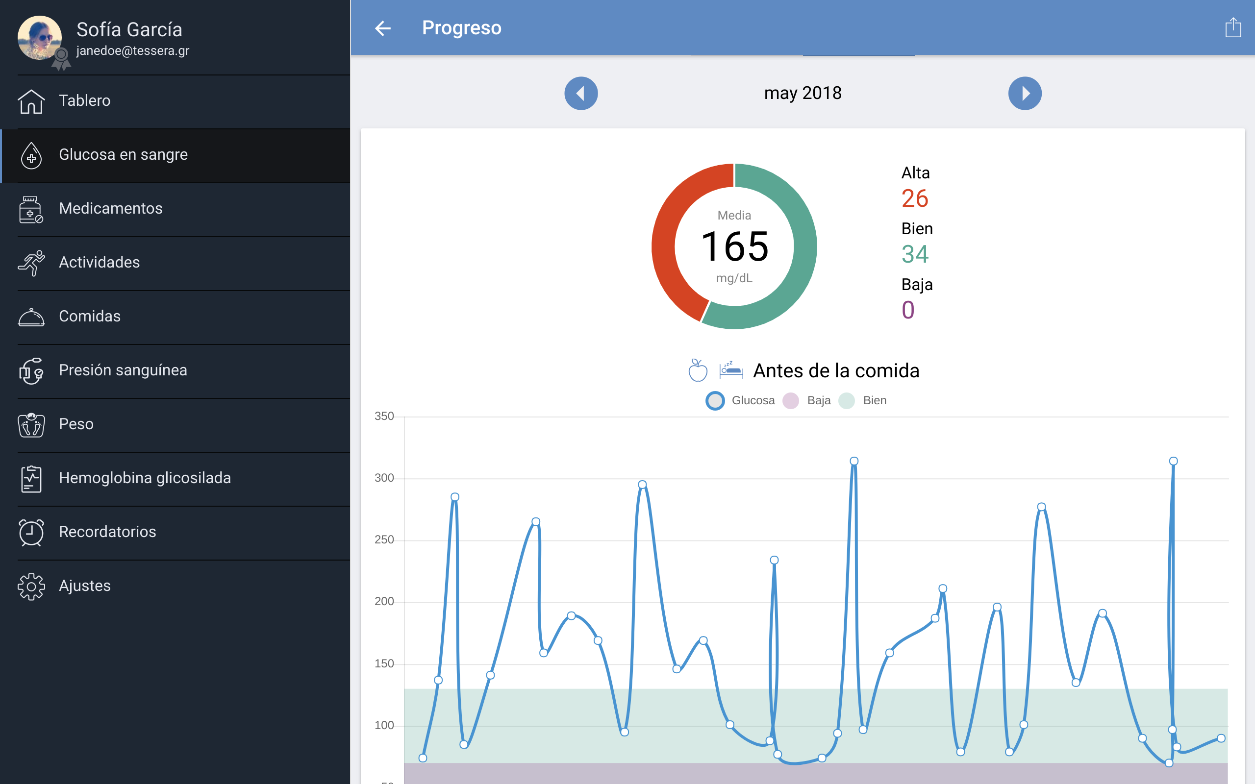The width and height of the screenshot is (1255, 784).
Task: Click the Peso scale icon
Action: coord(31,425)
